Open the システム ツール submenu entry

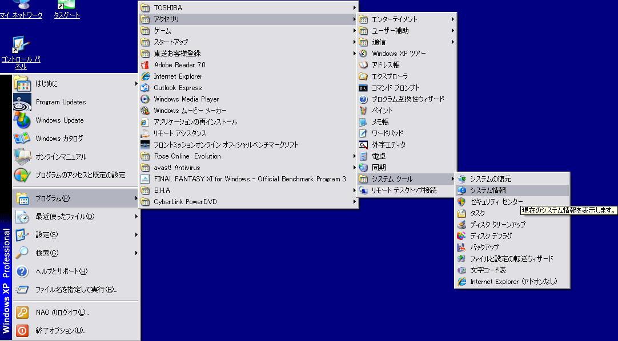[407, 179]
